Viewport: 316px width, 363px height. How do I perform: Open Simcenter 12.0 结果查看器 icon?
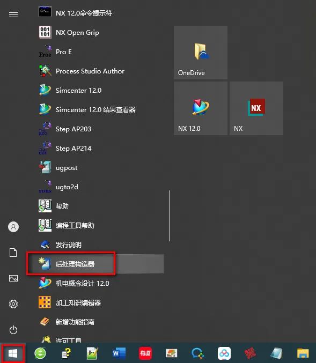[x=45, y=109]
